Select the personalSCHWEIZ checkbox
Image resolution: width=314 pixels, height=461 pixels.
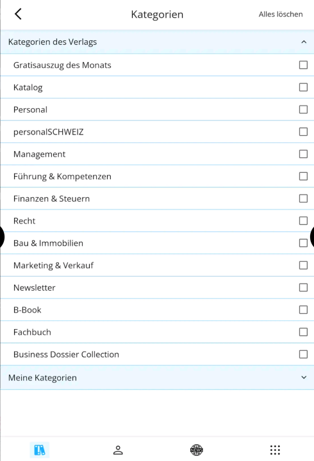[303, 132]
